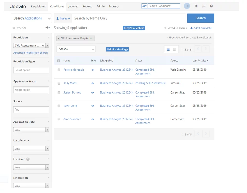Click the Search by Name Only field
Image resolution: width=247 pixels, height=193 pixels.
[129, 18]
